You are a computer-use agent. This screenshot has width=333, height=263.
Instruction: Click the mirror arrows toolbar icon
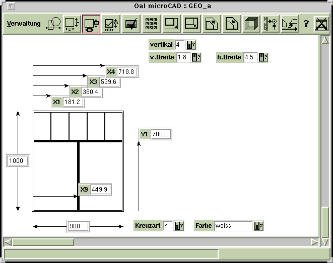pyautogui.click(x=271, y=24)
